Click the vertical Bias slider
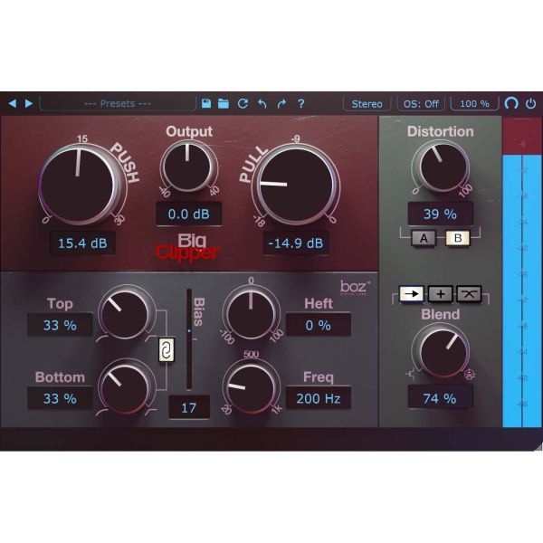Viewport: 543px width, 543px height. point(189,339)
